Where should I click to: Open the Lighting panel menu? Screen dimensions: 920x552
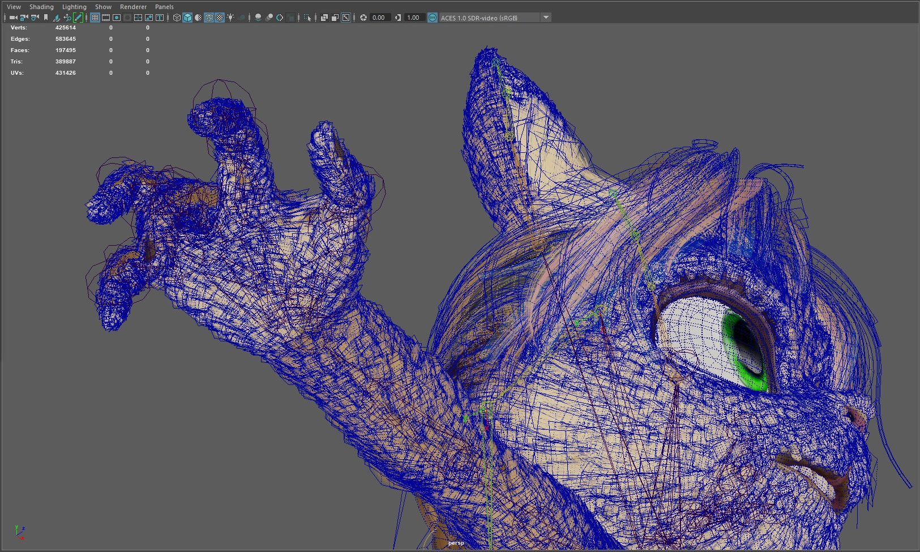[x=74, y=7]
